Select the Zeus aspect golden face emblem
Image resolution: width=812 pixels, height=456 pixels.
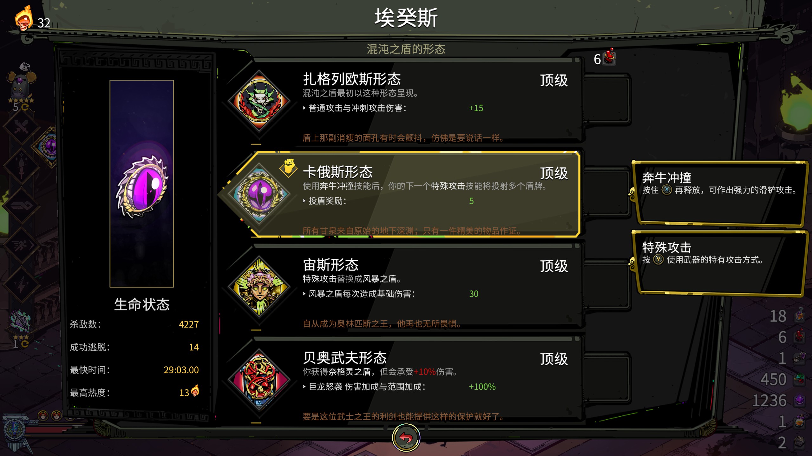tap(259, 287)
